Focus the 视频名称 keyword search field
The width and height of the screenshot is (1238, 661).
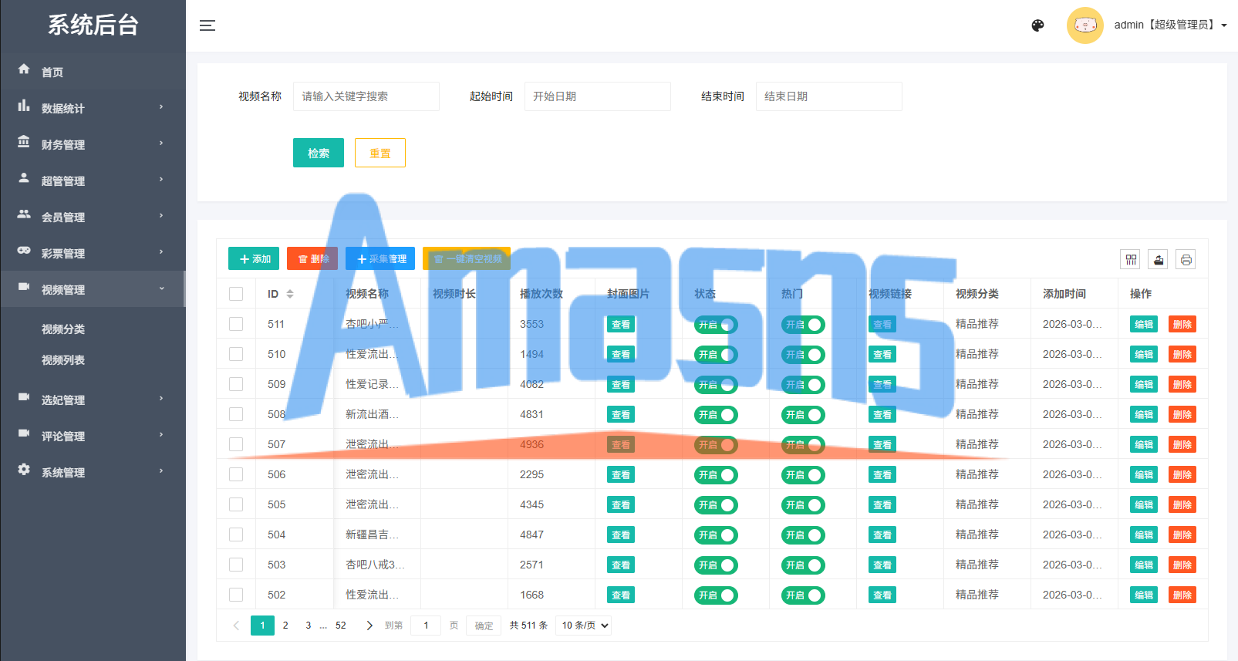pyautogui.click(x=366, y=96)
